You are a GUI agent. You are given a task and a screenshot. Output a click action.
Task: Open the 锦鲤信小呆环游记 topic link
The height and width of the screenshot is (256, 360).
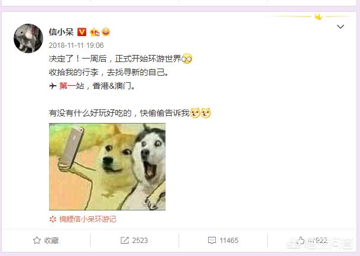(x=87, y=219)
